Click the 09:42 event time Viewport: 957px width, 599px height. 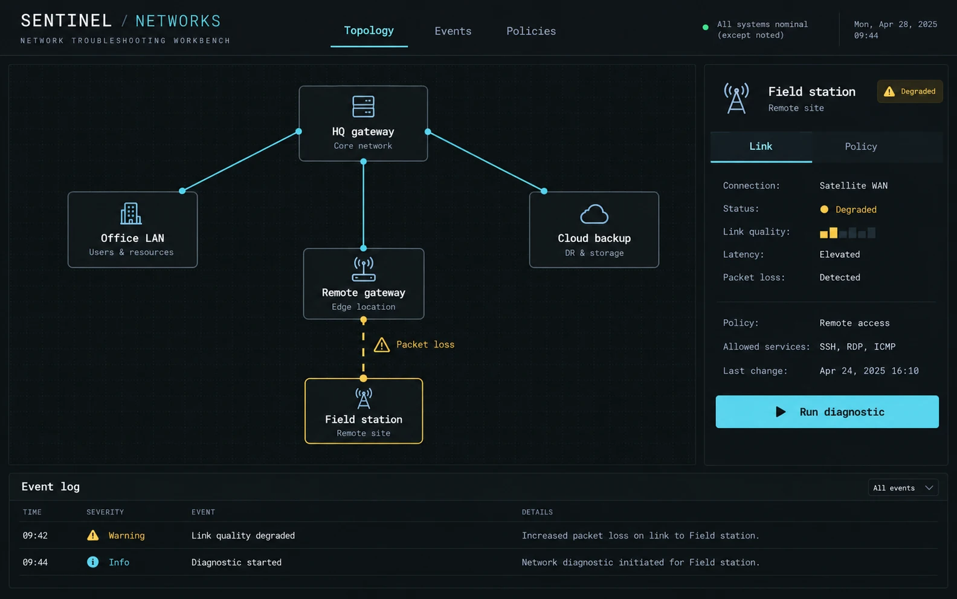(x=35, y=536)
